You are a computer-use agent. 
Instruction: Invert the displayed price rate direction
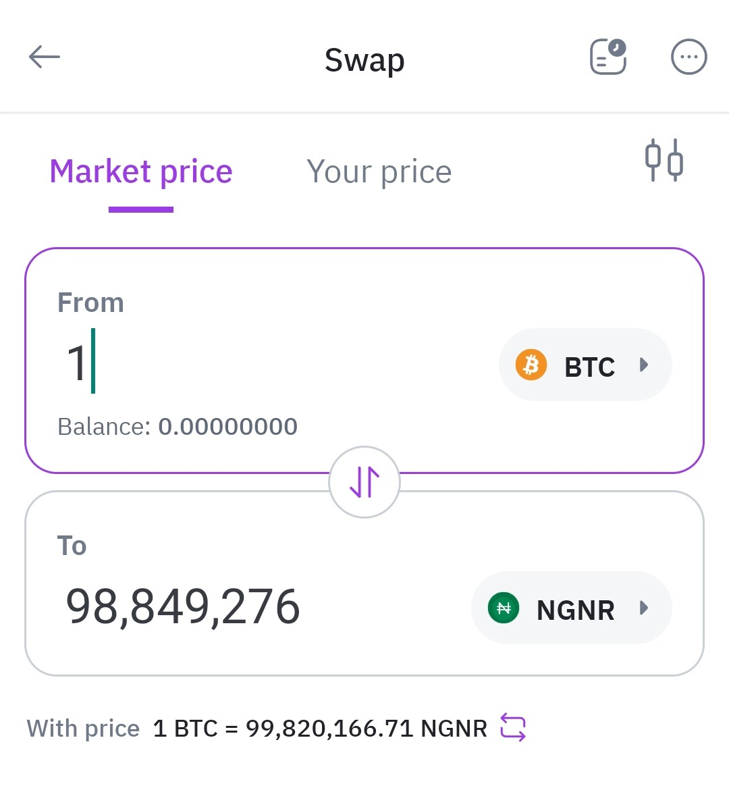click(513, 727)
